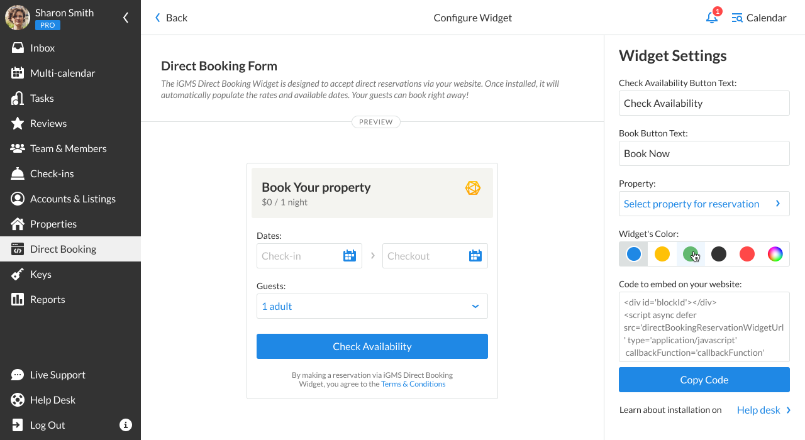Select the blue widget color
Screen dimensions: 805x440
pos(634,254)
